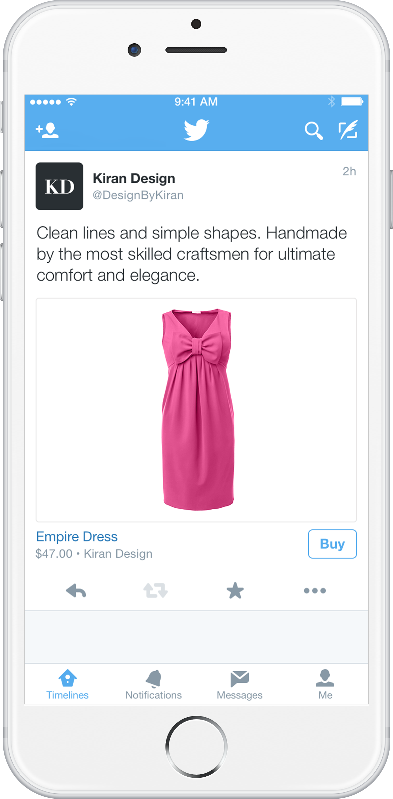393x799 pixels.
Task: Tap the battery indicator in status bar
Action: [x=352, y=102]
